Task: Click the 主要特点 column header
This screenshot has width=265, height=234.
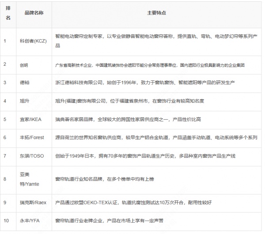Action: click(x=156, y=13)
